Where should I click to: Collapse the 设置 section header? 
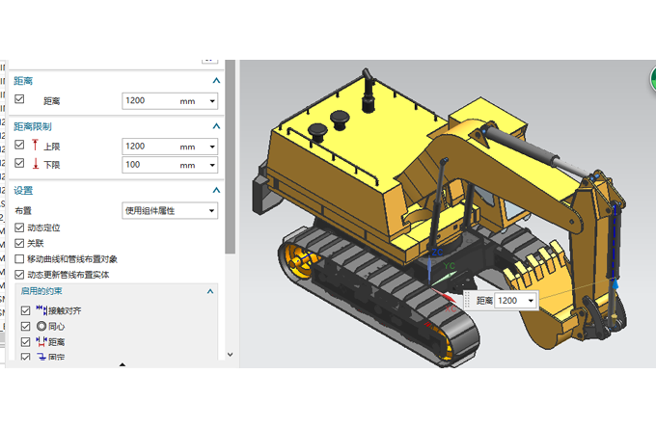216,190
